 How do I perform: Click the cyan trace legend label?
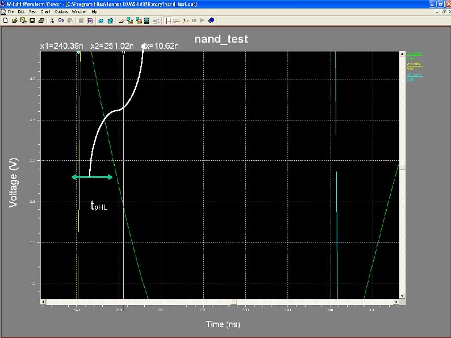point(415,74)
